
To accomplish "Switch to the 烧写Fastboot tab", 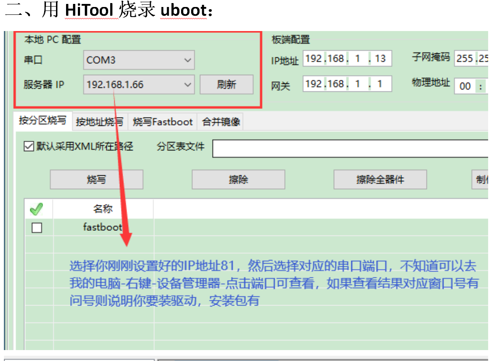I will coord(162,122).
